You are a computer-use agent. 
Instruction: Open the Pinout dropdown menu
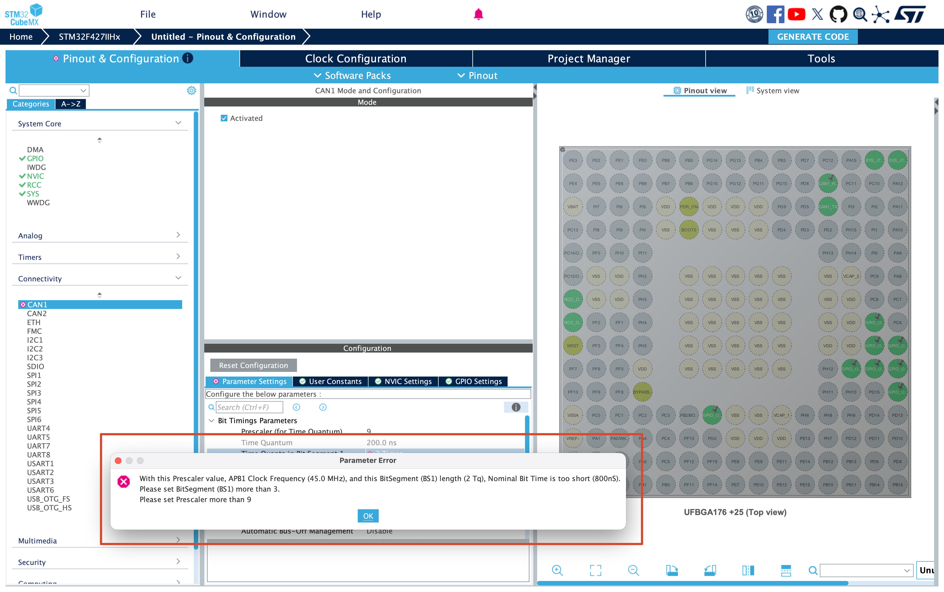[x=478, y=76]
